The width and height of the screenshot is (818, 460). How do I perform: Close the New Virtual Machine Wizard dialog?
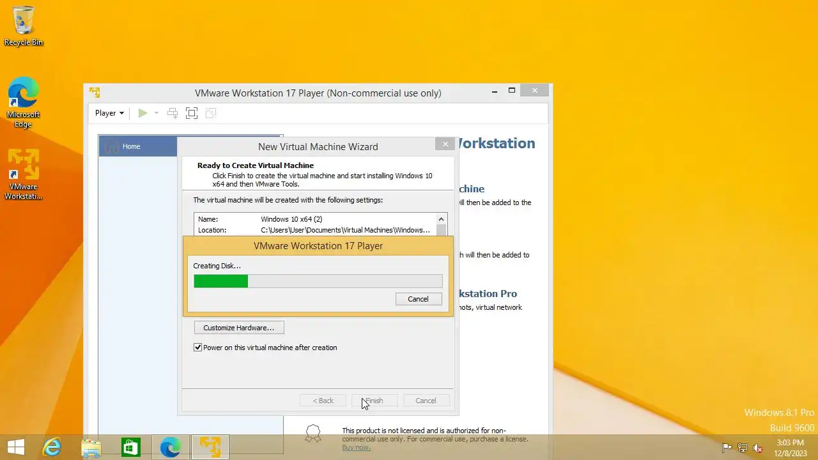[445, 144]
